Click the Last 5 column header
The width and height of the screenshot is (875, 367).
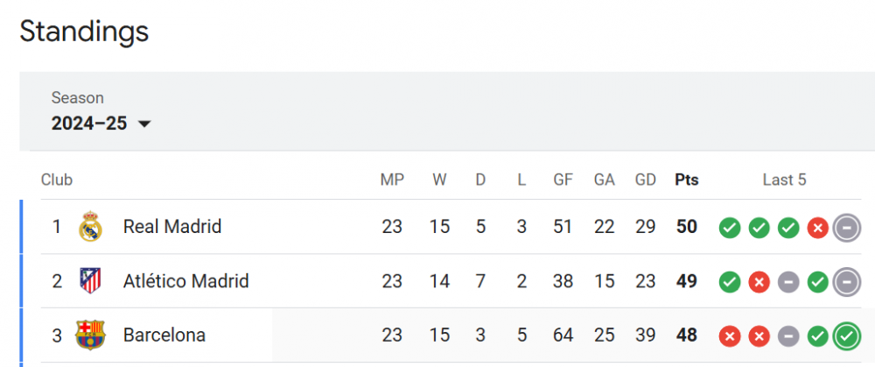784,180
